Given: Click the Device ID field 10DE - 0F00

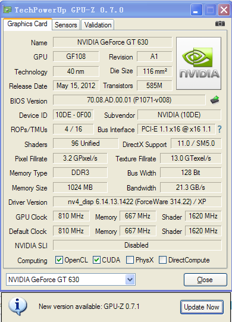Looking at the screenshot, I should [x=73, y=115].
